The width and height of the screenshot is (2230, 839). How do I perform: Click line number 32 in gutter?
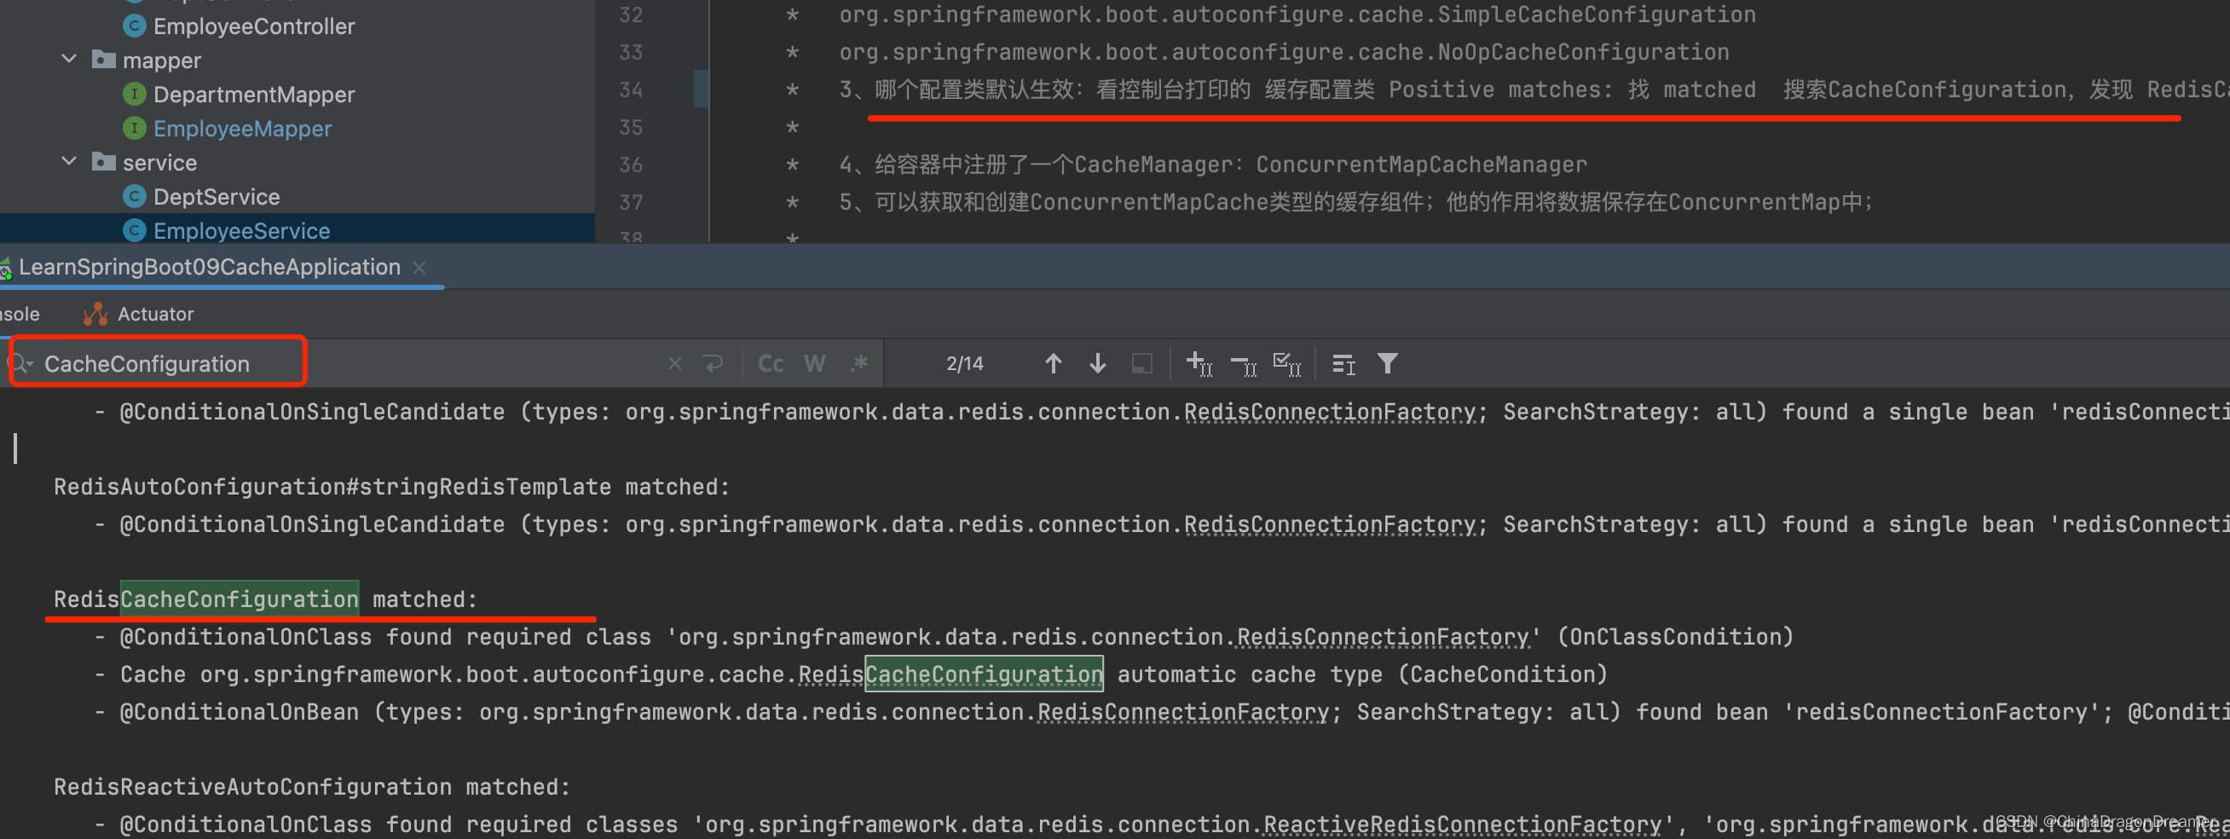click(x=631, y=14)
